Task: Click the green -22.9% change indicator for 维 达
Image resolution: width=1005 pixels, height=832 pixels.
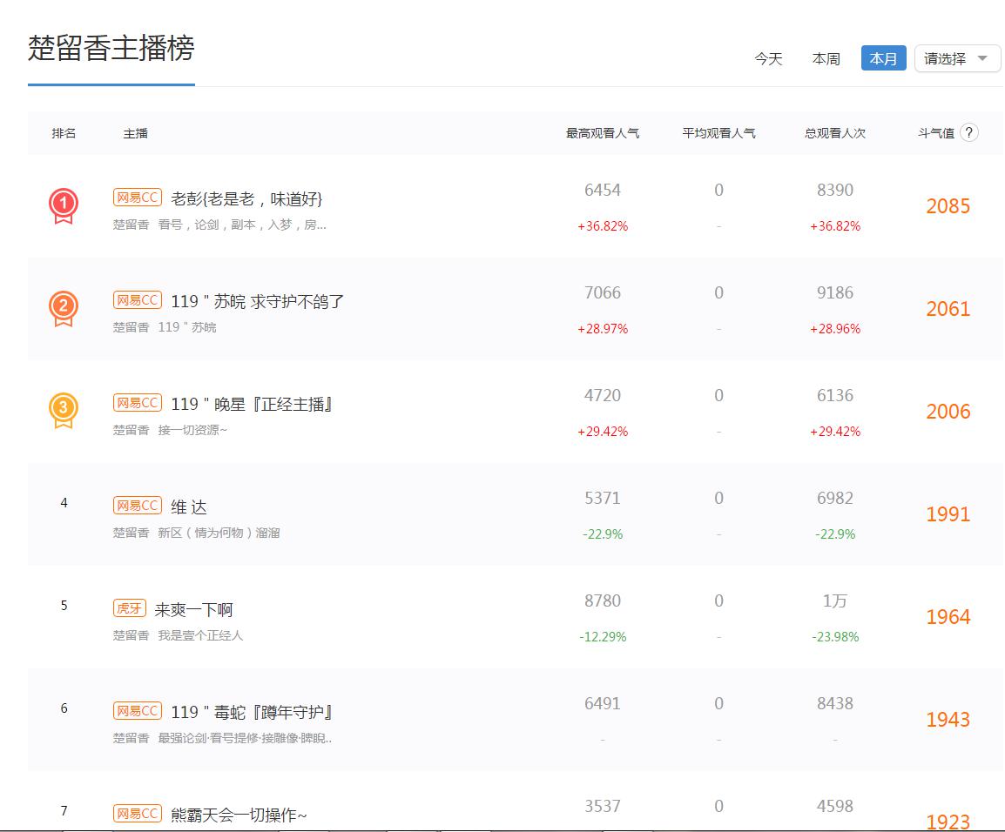Action: 602,534
